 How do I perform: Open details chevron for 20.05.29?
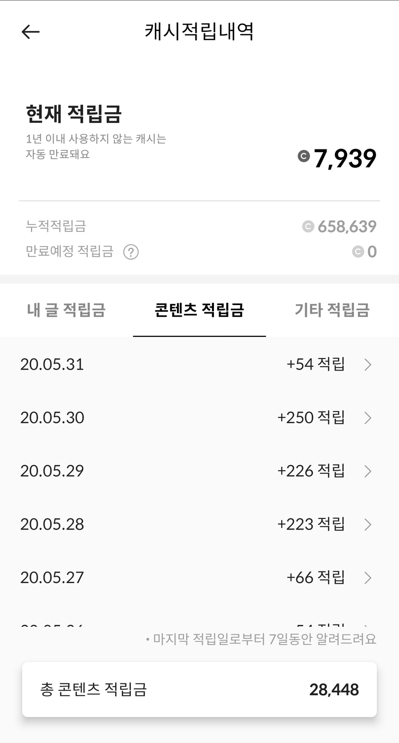[x=368, y=471]
